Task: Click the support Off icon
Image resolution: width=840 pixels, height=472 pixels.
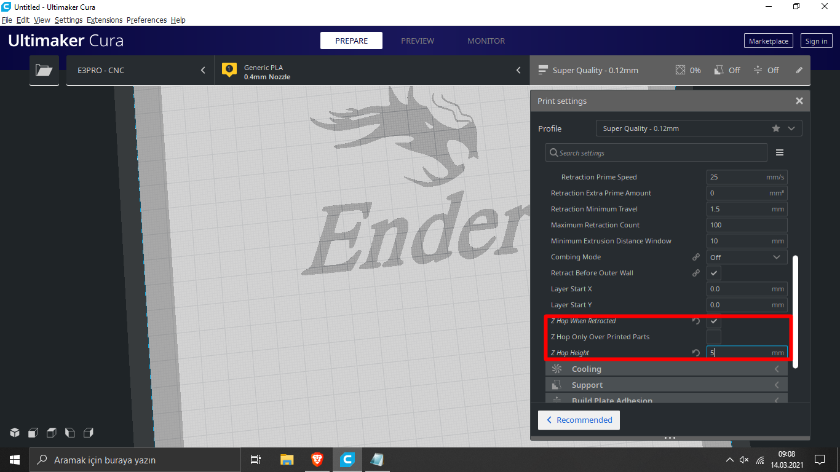Action: pos(718,70)
